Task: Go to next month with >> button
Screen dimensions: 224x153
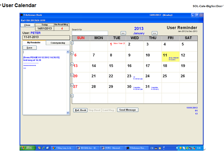Action: (155, 33)
